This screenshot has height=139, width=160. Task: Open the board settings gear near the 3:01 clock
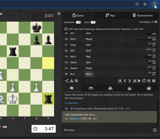(x=59, y=14)
